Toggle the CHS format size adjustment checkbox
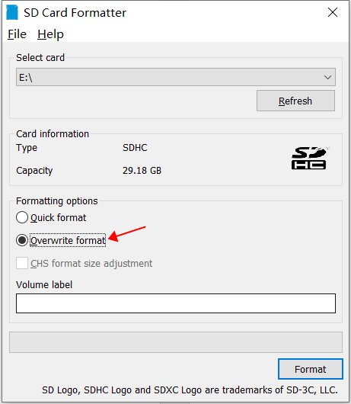 click(x=22, y=263)
